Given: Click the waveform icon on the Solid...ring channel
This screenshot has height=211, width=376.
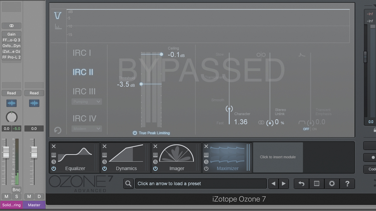Looking at the screenshot, I should pyautogui.click(x=11, y=103).
